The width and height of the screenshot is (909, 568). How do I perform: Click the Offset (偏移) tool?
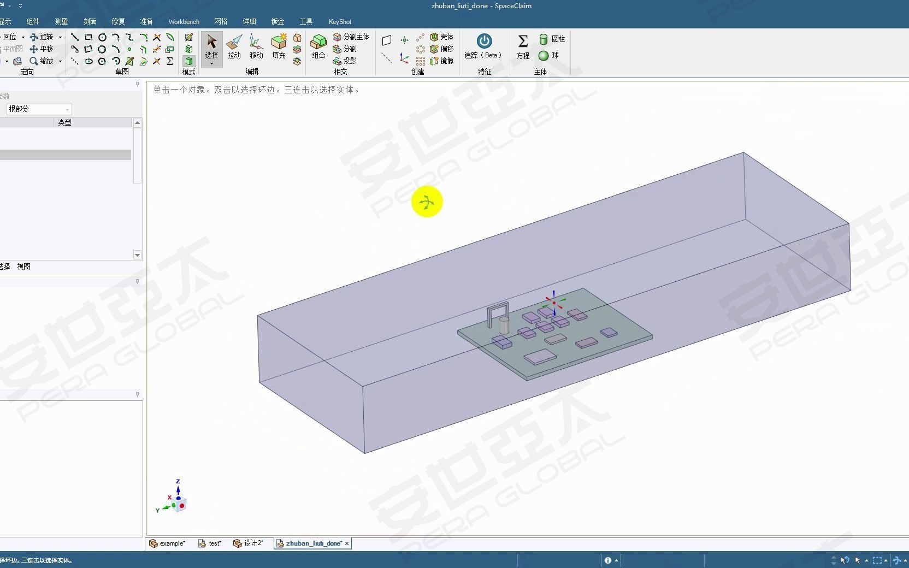coord(442,49)
